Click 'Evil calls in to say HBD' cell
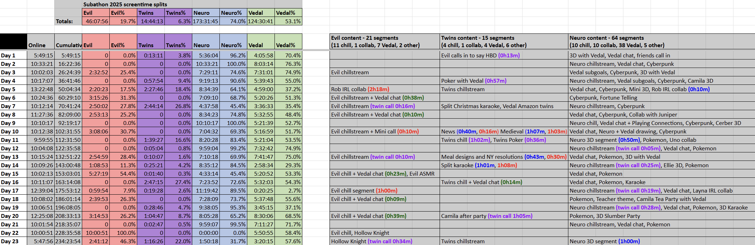 pyautogui.click(x=504, y=55)
